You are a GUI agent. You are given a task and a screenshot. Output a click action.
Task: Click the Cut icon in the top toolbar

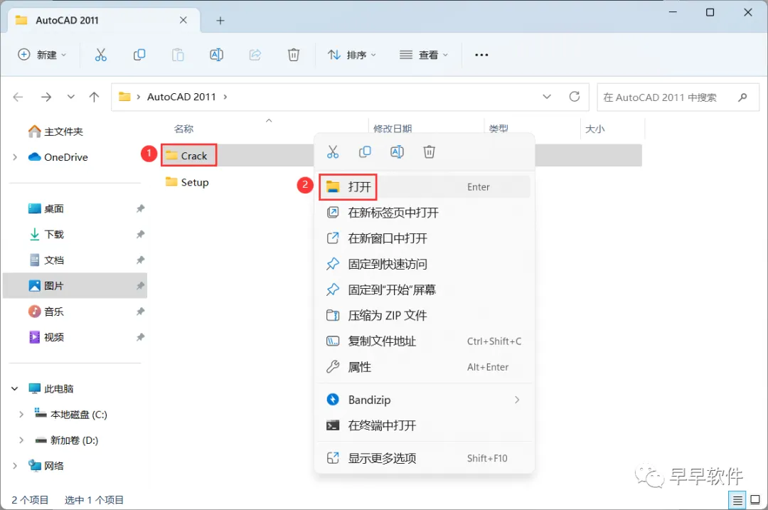click(100, 55)
